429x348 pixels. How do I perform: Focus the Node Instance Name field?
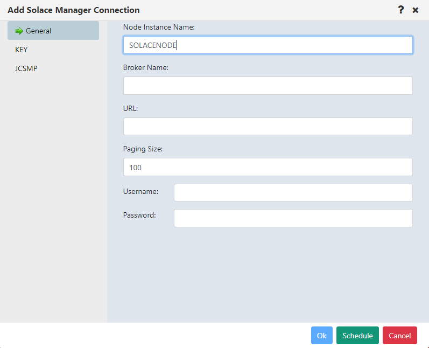268,45
